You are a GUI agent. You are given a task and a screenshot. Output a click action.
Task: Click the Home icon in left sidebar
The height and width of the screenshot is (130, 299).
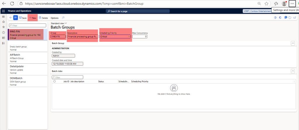coord(3,22)
